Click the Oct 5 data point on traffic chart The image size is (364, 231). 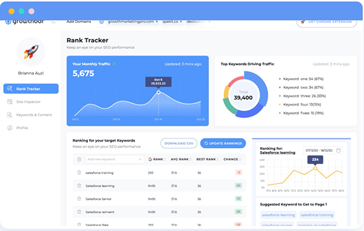coord(158,93)
